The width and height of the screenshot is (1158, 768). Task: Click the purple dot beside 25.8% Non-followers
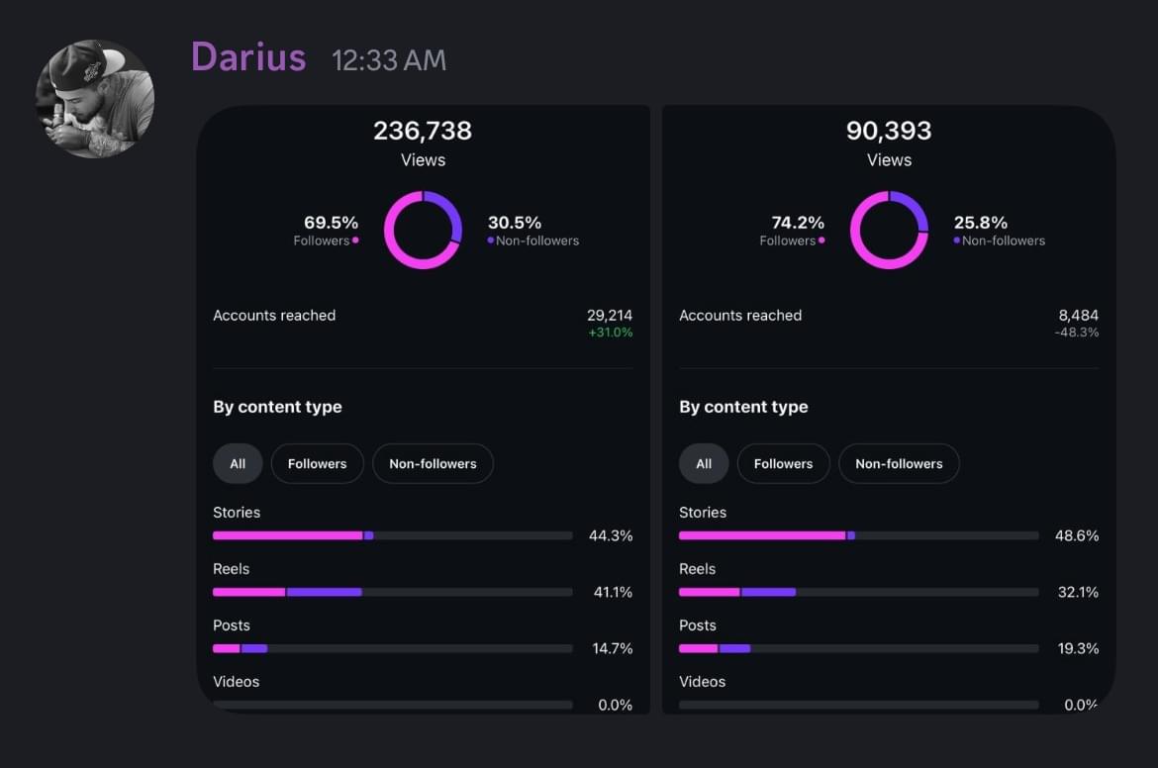[x=957, y=240]
